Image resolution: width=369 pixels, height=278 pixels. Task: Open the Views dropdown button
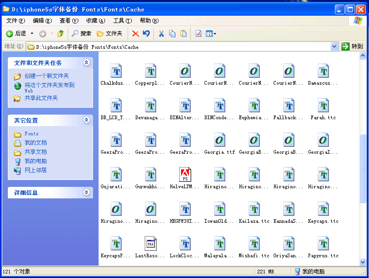tap(211, 34)
